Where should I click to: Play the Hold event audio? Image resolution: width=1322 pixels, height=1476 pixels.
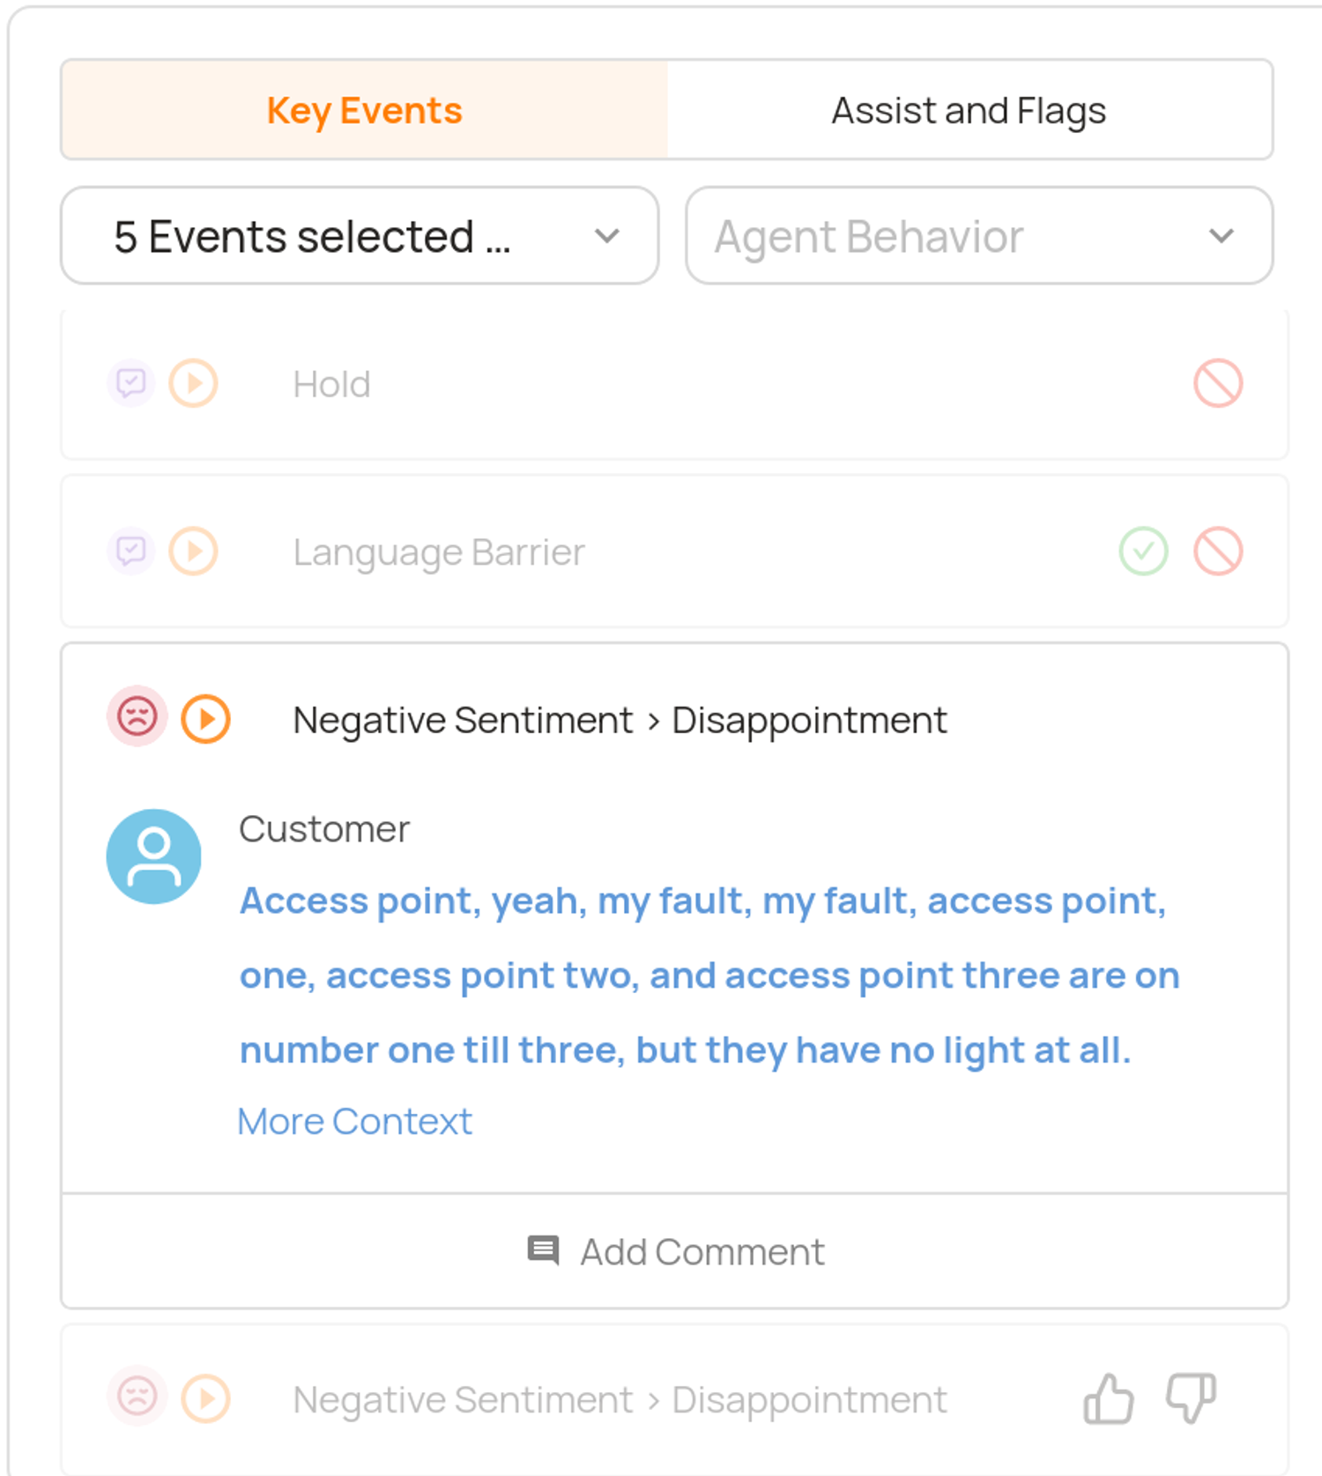194,383
